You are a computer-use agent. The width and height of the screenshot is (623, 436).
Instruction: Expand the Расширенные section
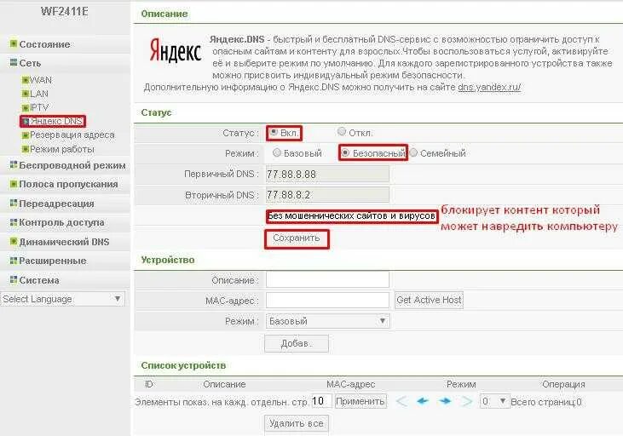click(53, 261)
